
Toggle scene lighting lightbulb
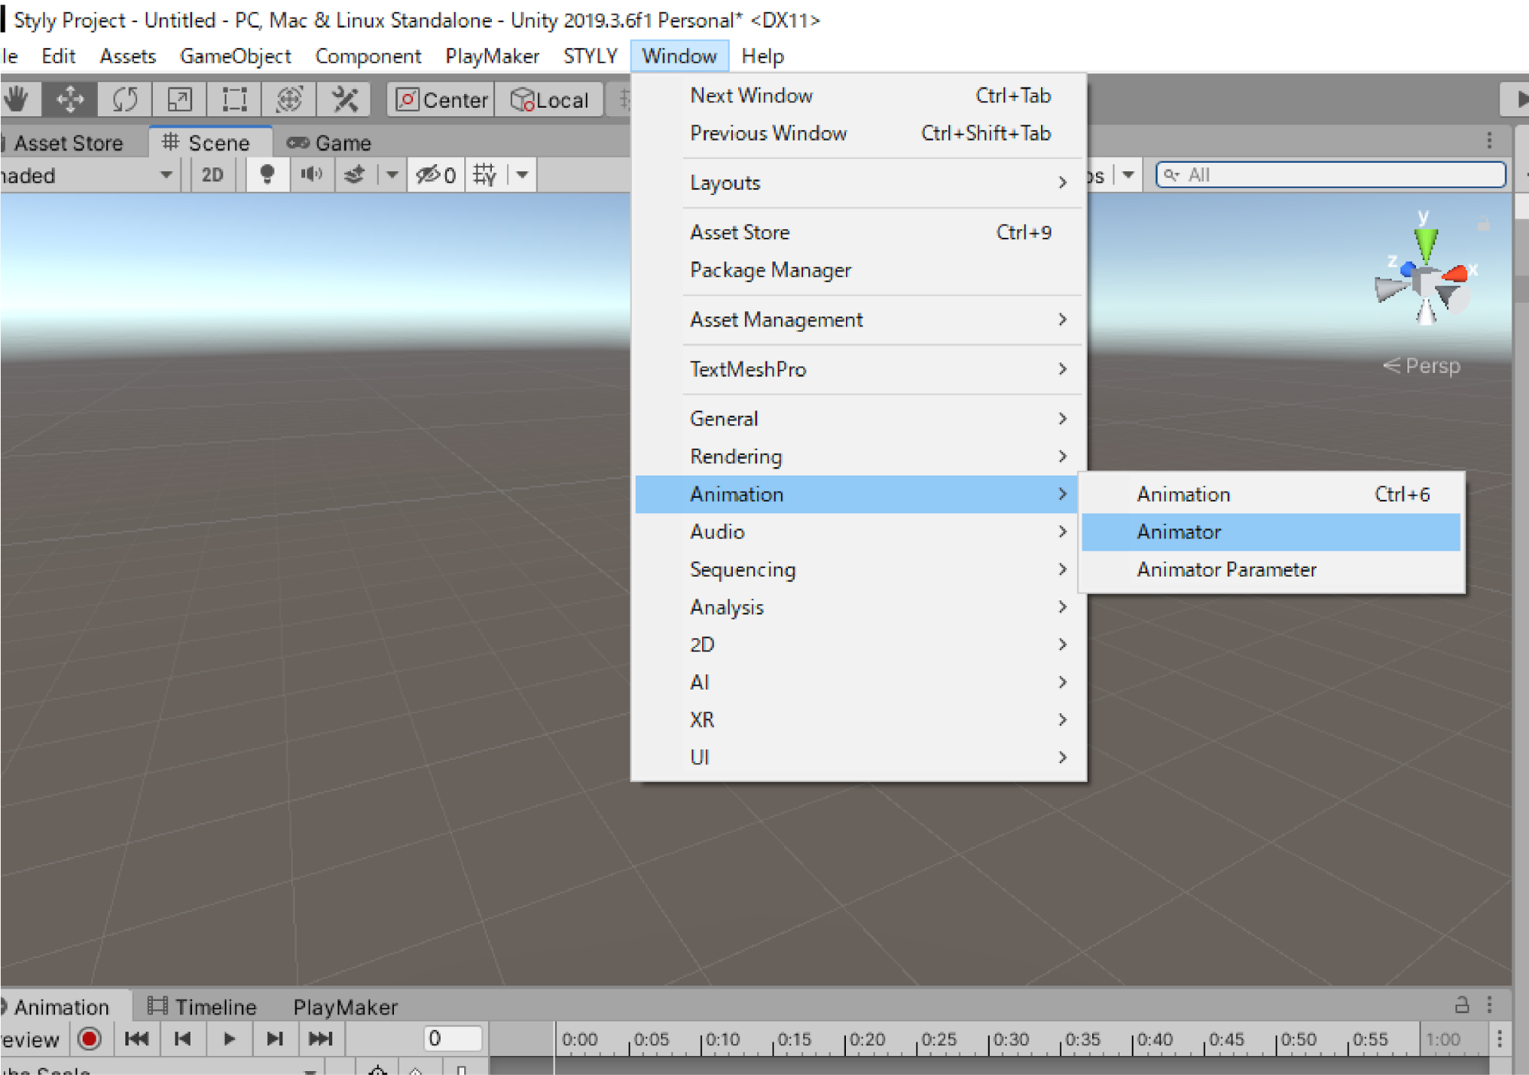[267, 175]
